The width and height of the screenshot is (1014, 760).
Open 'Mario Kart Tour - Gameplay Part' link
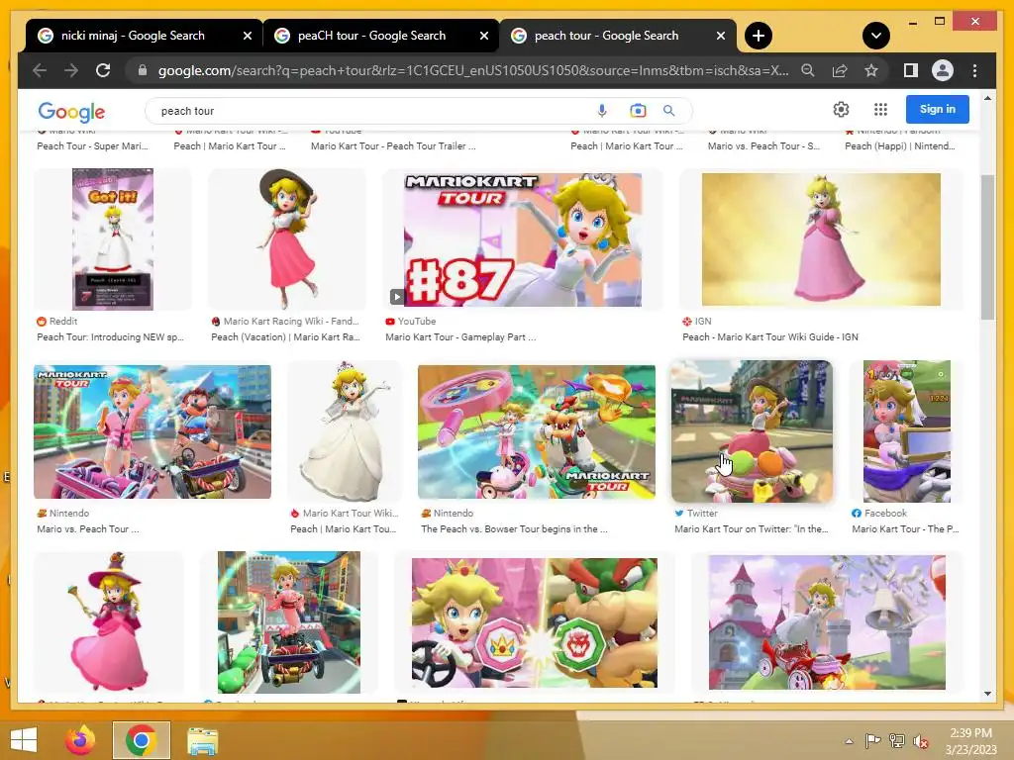click(460, 336)
